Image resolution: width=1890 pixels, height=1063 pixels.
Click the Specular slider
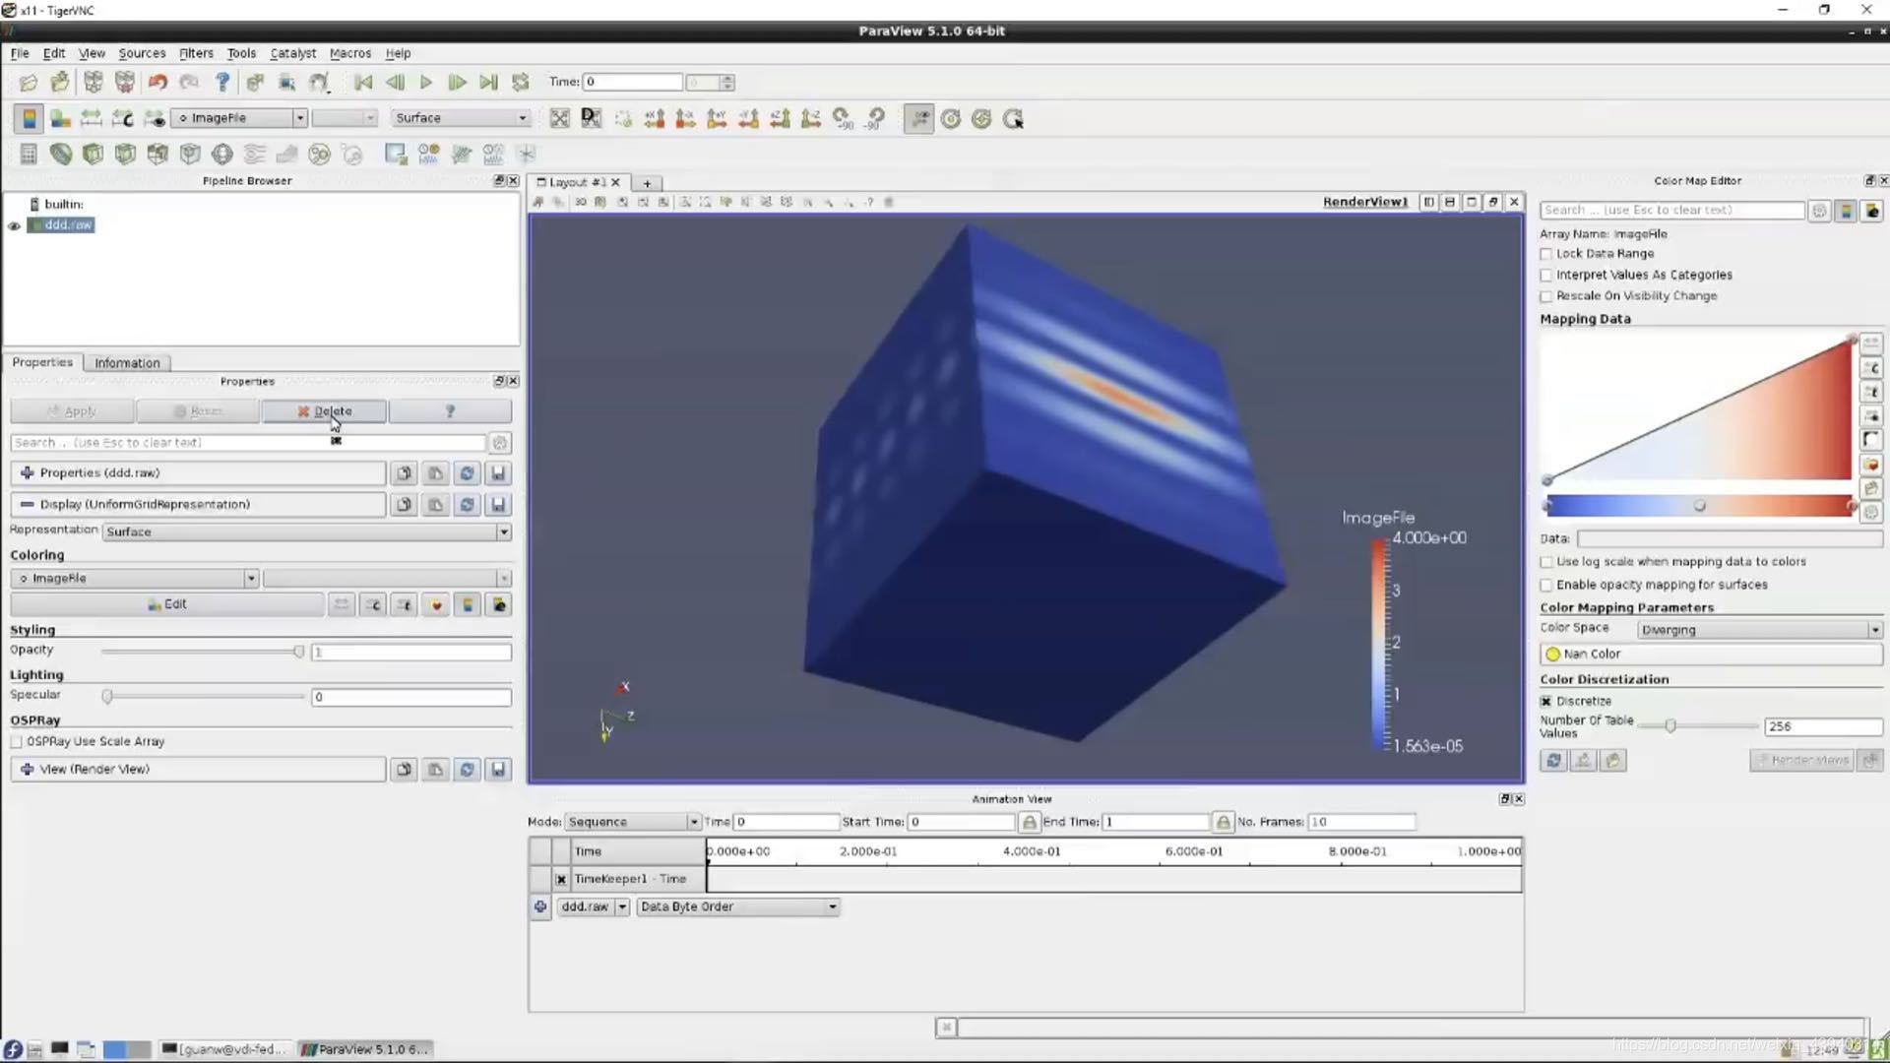[x=204, y=697]
